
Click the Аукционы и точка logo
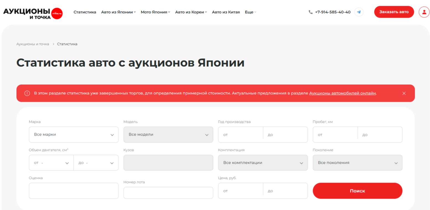tap(33, 13)
